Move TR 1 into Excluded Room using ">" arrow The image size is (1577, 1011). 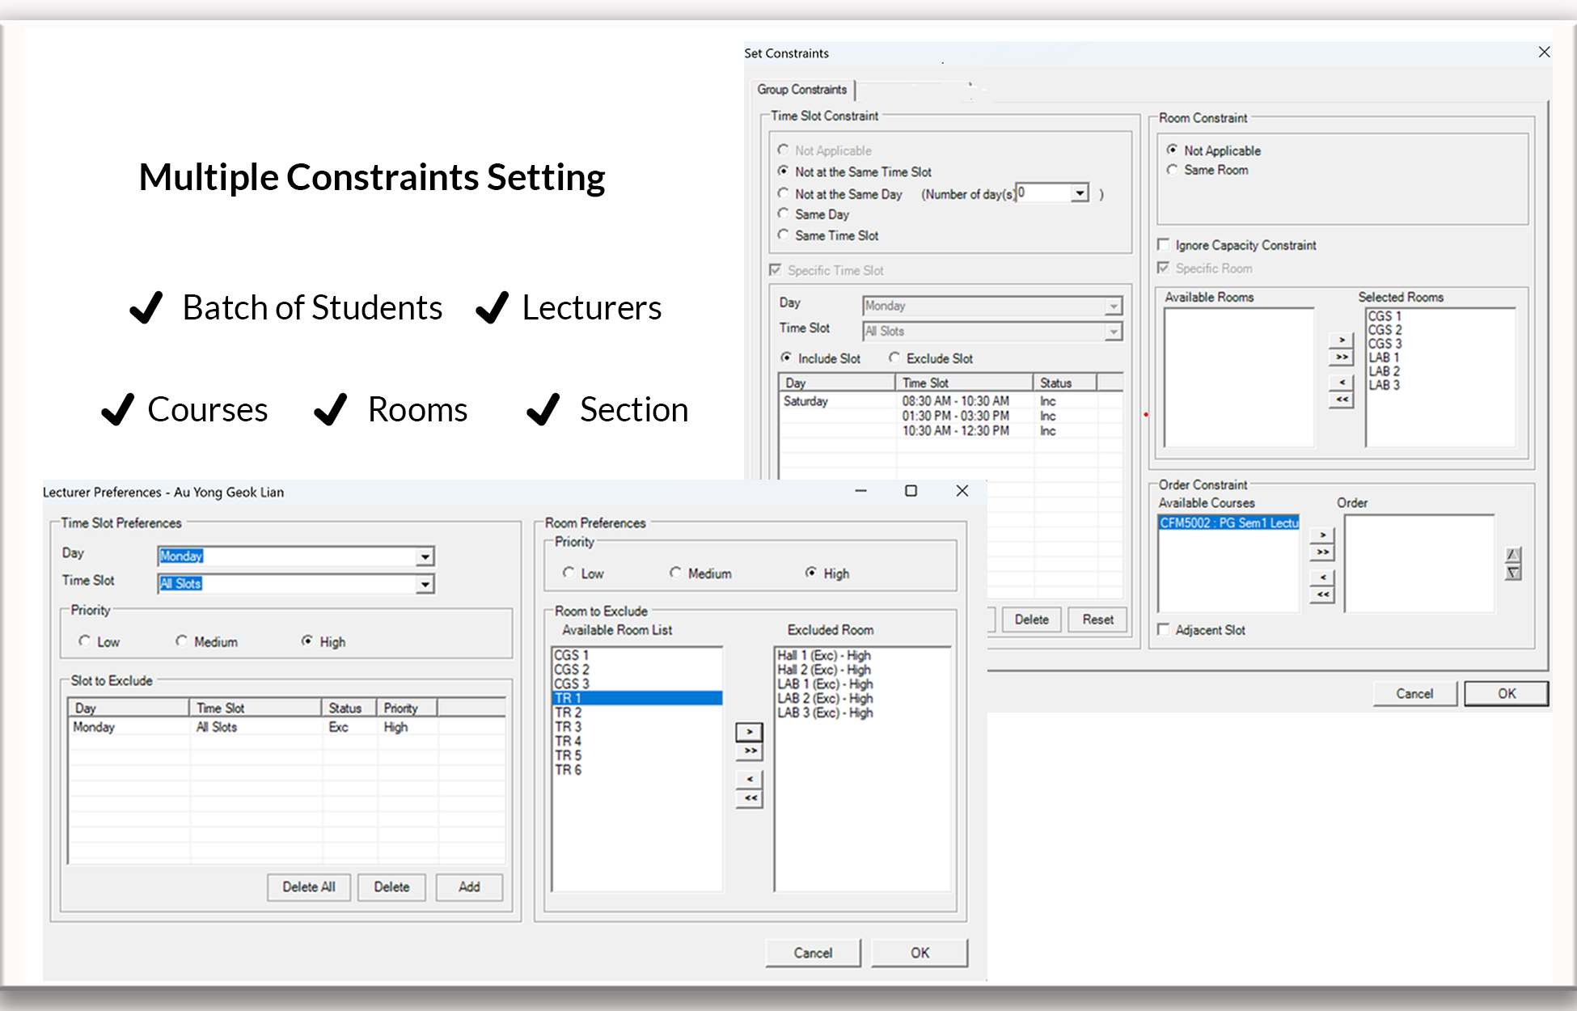point(749,732)
